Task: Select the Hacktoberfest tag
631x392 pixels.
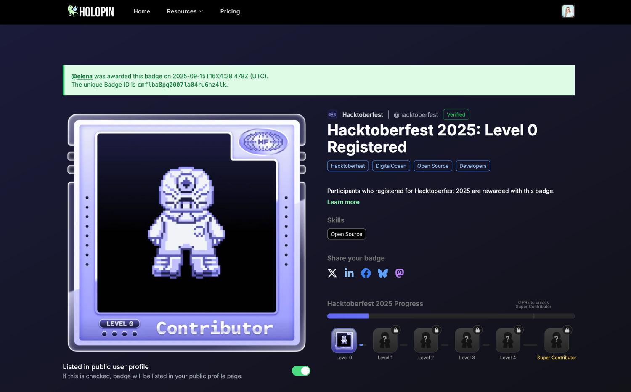Action: (x=347, y=166)
